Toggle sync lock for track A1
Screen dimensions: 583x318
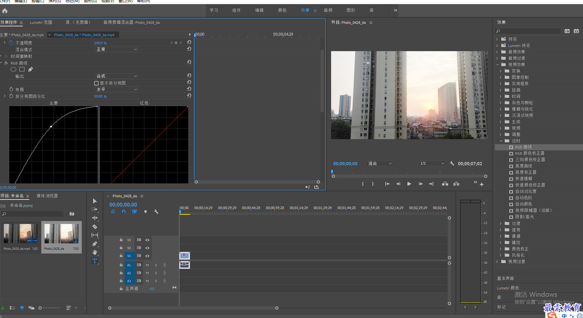tap(139, 265)
